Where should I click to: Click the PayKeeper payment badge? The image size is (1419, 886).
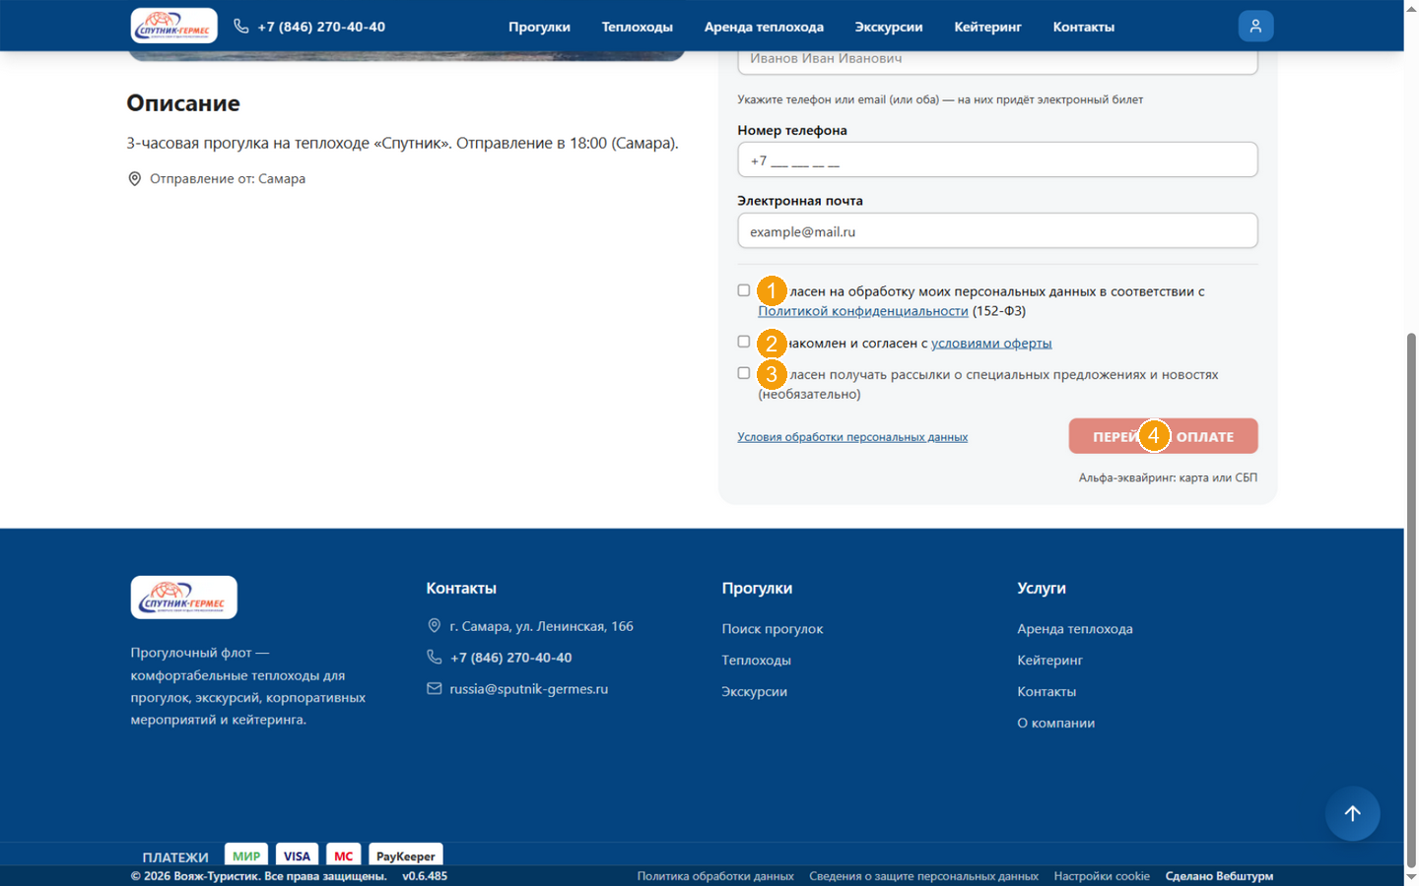click(x=406, y=854)
